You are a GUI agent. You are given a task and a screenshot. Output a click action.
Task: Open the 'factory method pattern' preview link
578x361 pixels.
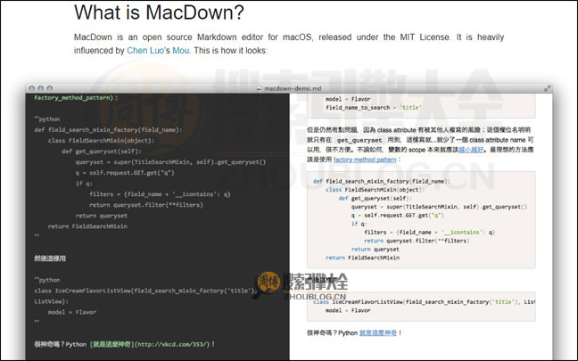(365, 160)
